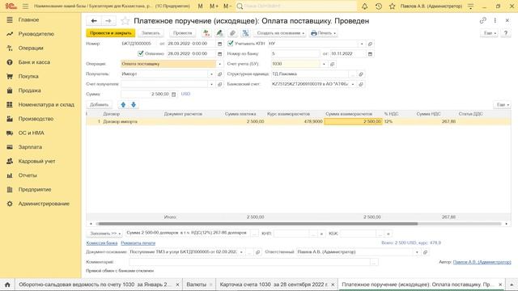Open the history clock icon
The width and height of the screenshot is (518, 291).
click(x=379, y=6)
